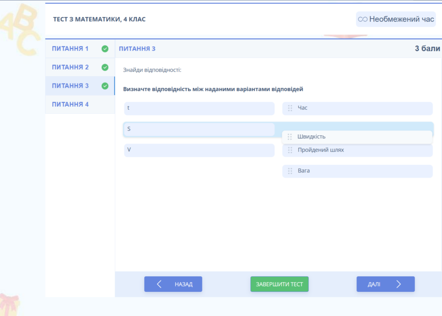Click the green checkmark next to Питання 3
The width and height of the screenshot is (442, 316).
(105, 86)
